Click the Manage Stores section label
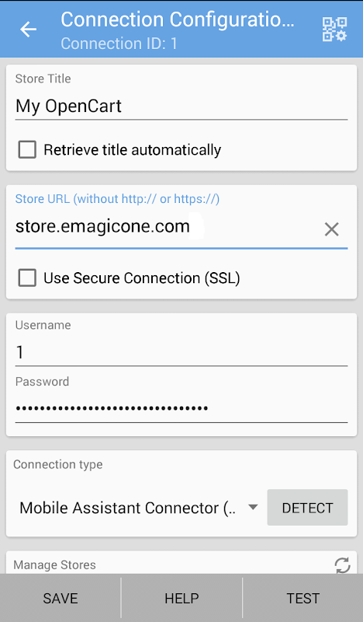 coord(54,565)
